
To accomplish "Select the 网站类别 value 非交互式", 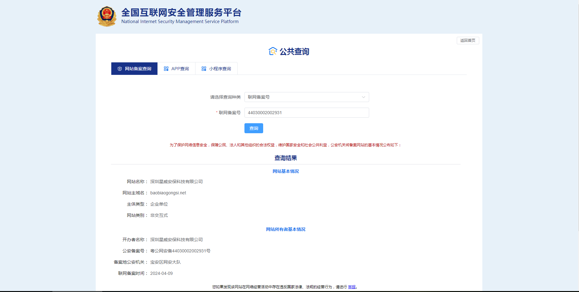I will [x=159, y=215].
